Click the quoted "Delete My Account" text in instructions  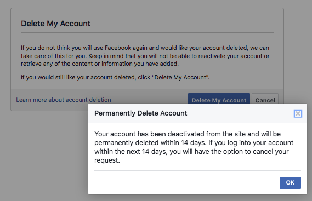click(180, 77)
